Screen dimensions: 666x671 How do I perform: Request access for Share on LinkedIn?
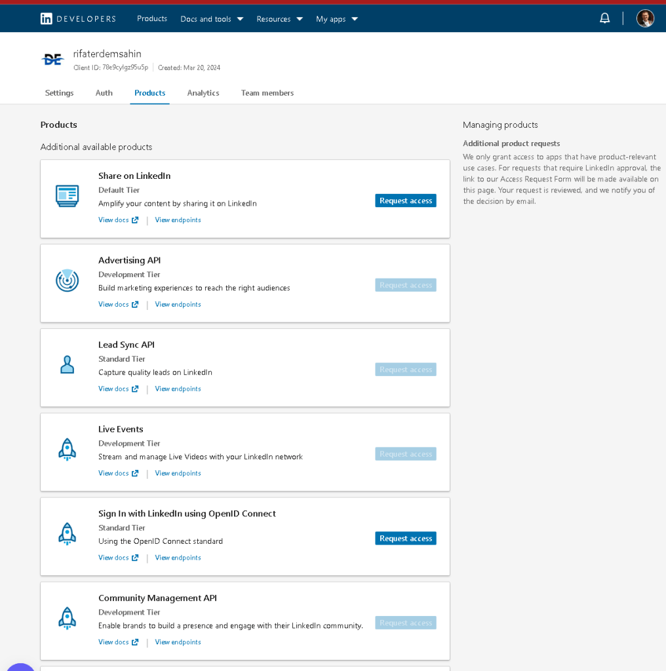click(406, 201)
